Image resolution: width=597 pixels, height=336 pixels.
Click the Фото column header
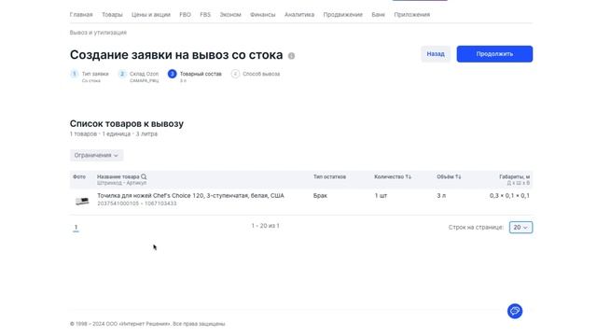[x=79, y=176]
